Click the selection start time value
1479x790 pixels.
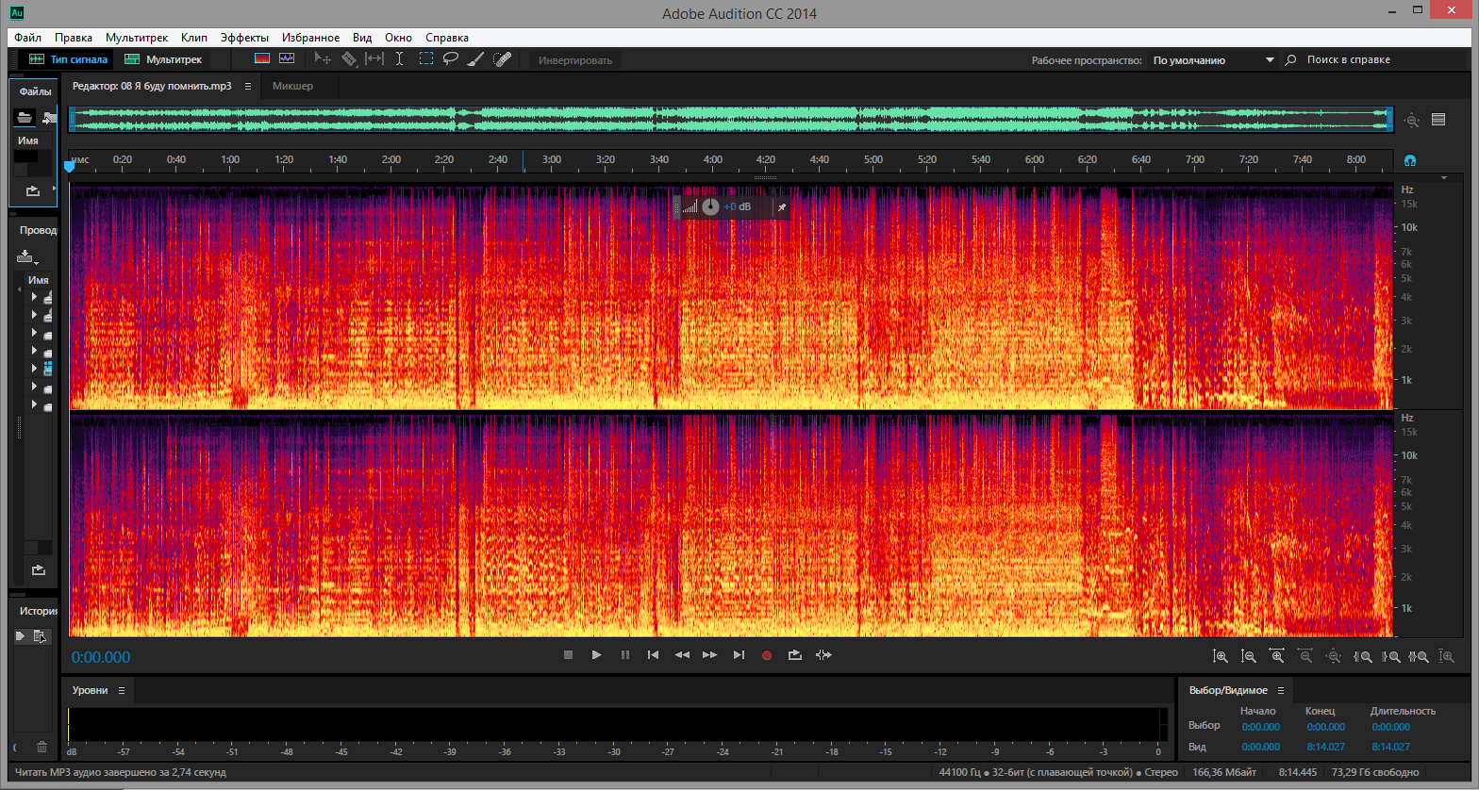coord(1260,727)
